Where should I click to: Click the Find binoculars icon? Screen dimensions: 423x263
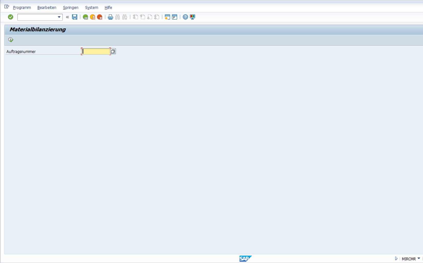[118, 17]
